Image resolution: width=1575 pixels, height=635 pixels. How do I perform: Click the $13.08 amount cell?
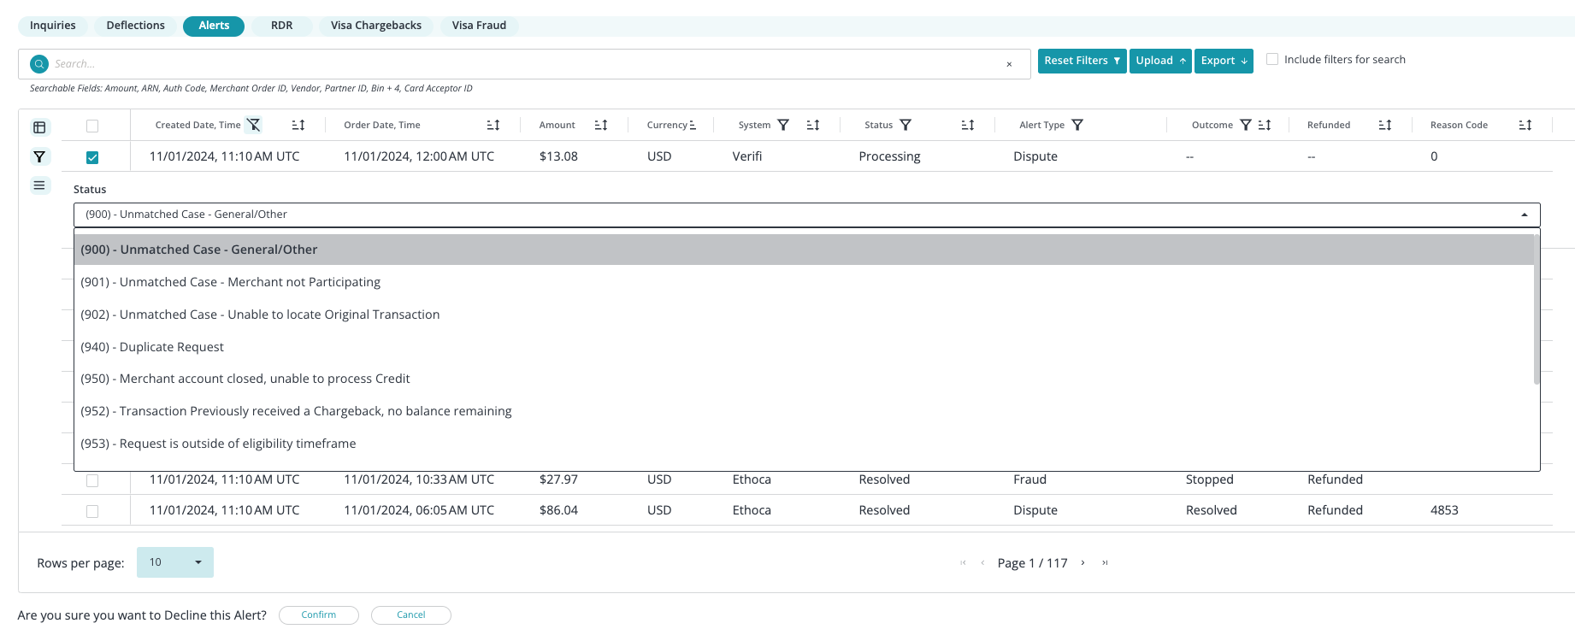coord(558,156)
